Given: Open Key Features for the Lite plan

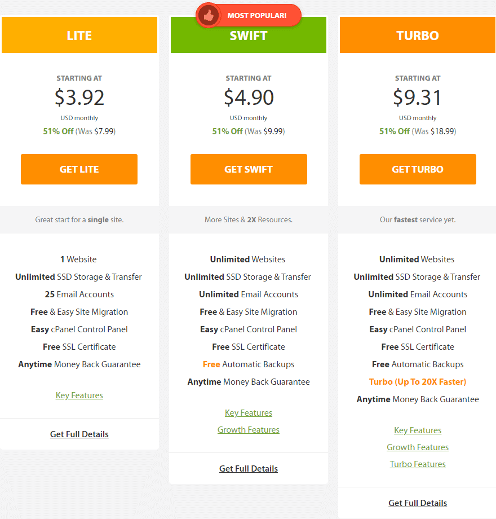Looking at the screenshot, I should (79, 395).
